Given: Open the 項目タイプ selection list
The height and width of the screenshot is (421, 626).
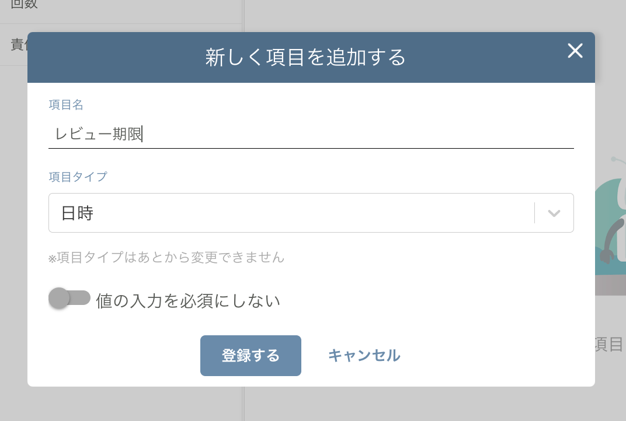Looking at the screenshot, I should 311,212.
